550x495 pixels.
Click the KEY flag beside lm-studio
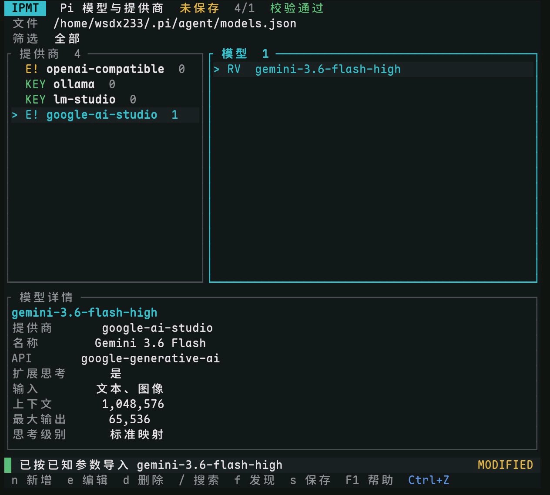pyautogui.click(x=35, y=100)
